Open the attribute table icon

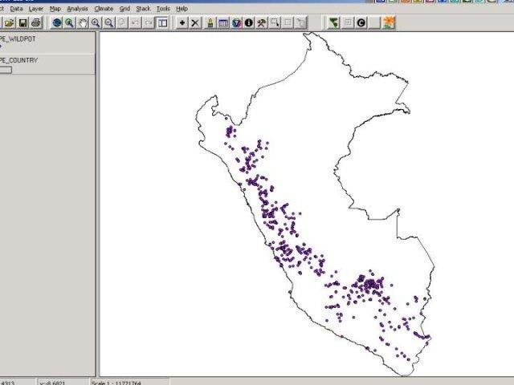click(223, 23)
